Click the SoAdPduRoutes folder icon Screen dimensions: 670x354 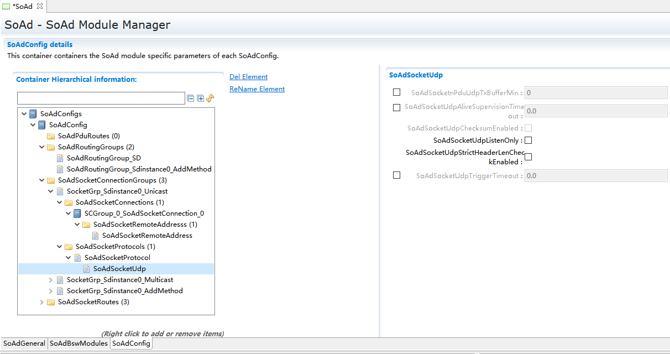(x=51, y=136)
